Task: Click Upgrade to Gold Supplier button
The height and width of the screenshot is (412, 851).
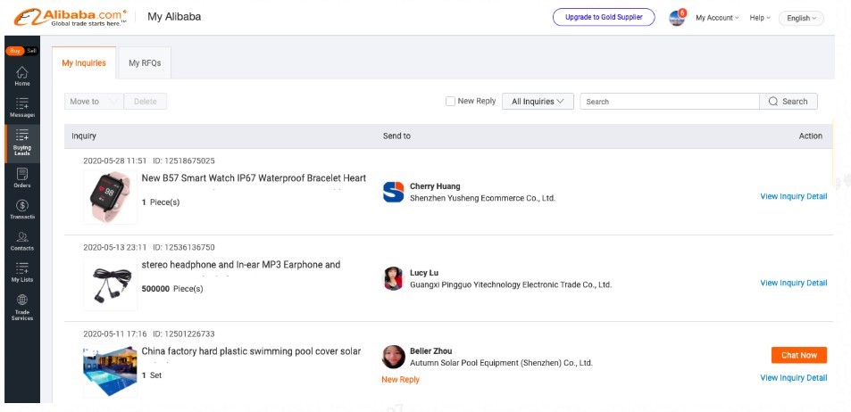Action: 604,17
